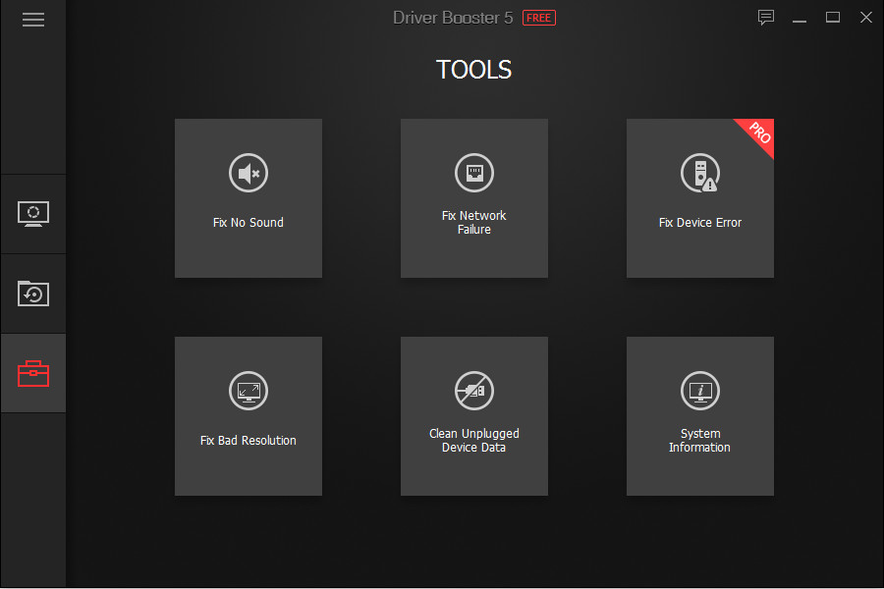
Task: Minimize the Driver Booster window
Action: point(799,17)
